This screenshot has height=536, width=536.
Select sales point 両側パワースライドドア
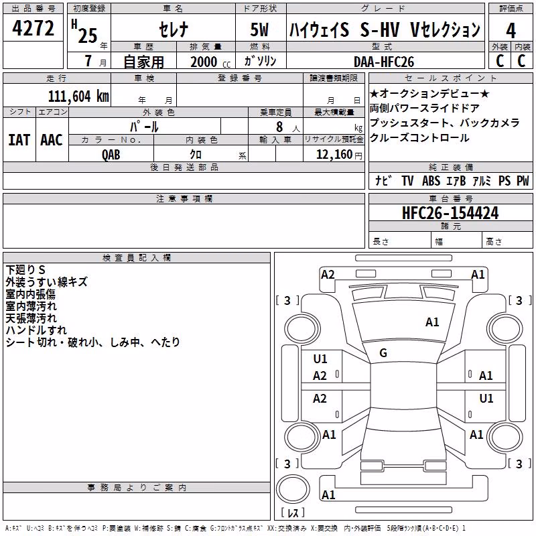(425, 109)
